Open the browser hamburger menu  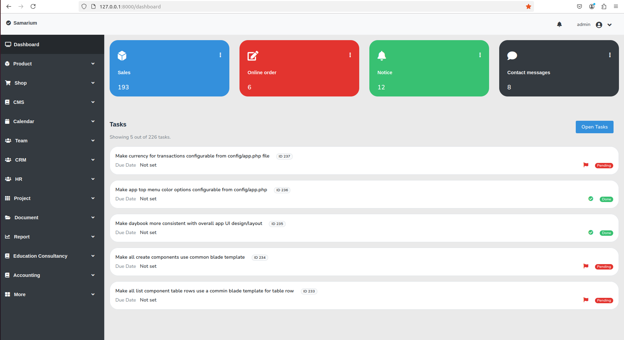(616, 6)
